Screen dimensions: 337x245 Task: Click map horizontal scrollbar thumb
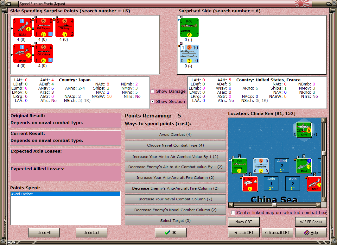coord(274,204)
